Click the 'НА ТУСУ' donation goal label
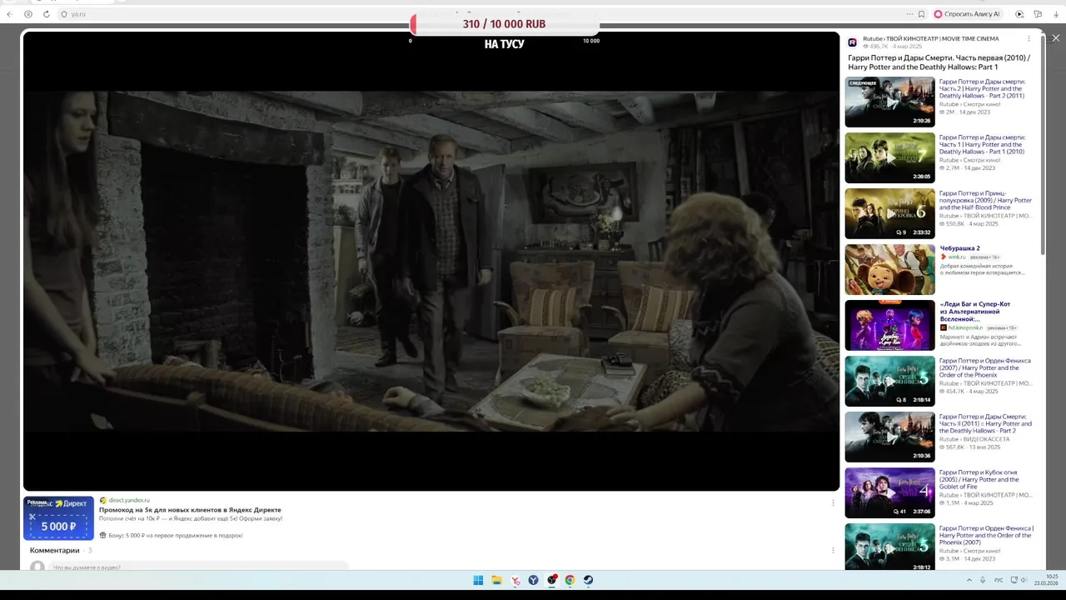This screenshot has width=1066, height=600. tap(504, 44)
